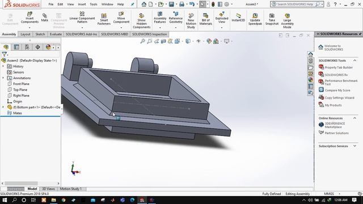Click My Products link
This screenshot has width=363, height=204.
coord(333,105)
